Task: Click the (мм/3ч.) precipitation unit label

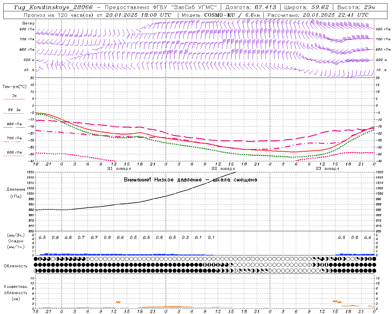Action: click(16, 235)
